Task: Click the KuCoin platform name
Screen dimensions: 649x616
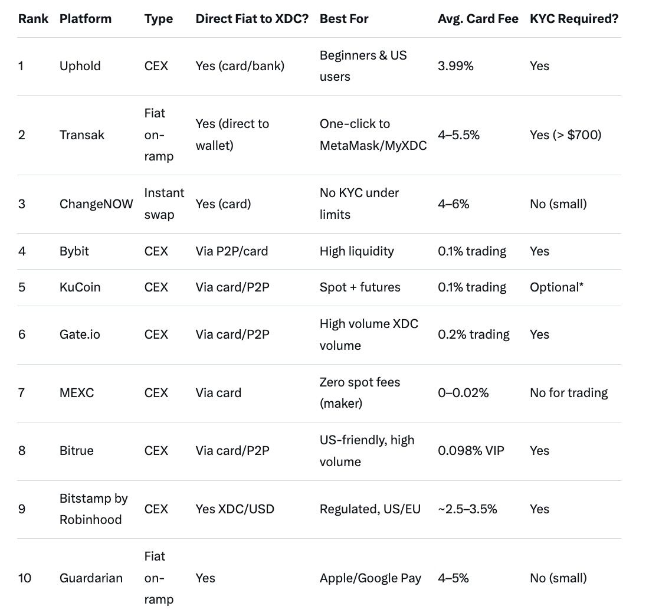Action: pos(80,287)
